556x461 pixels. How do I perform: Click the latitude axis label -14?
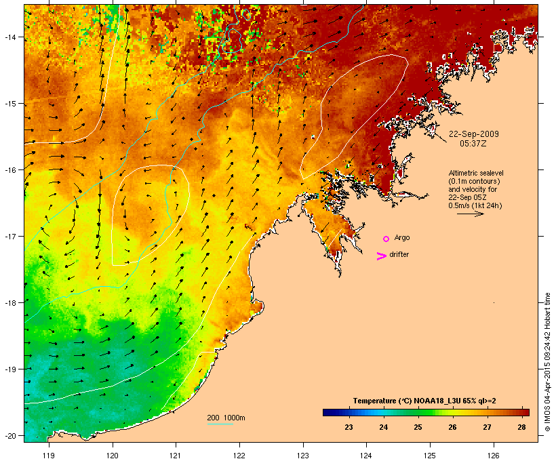9,37
